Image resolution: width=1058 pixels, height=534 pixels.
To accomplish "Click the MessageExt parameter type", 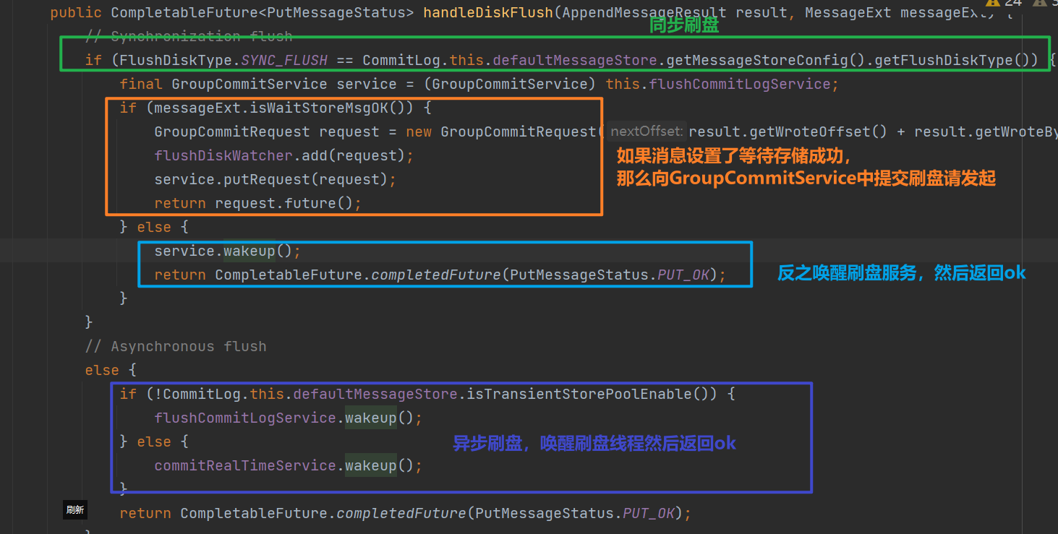I will point(848,12).
